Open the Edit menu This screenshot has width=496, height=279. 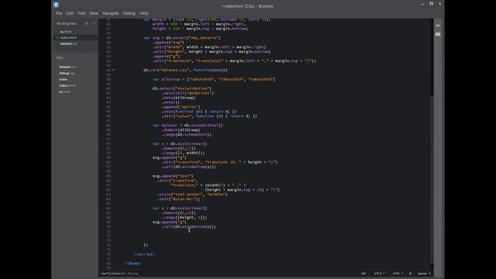click(70, 13)
